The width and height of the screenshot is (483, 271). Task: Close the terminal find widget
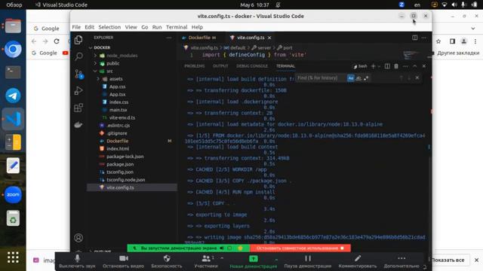pos(417,78)
